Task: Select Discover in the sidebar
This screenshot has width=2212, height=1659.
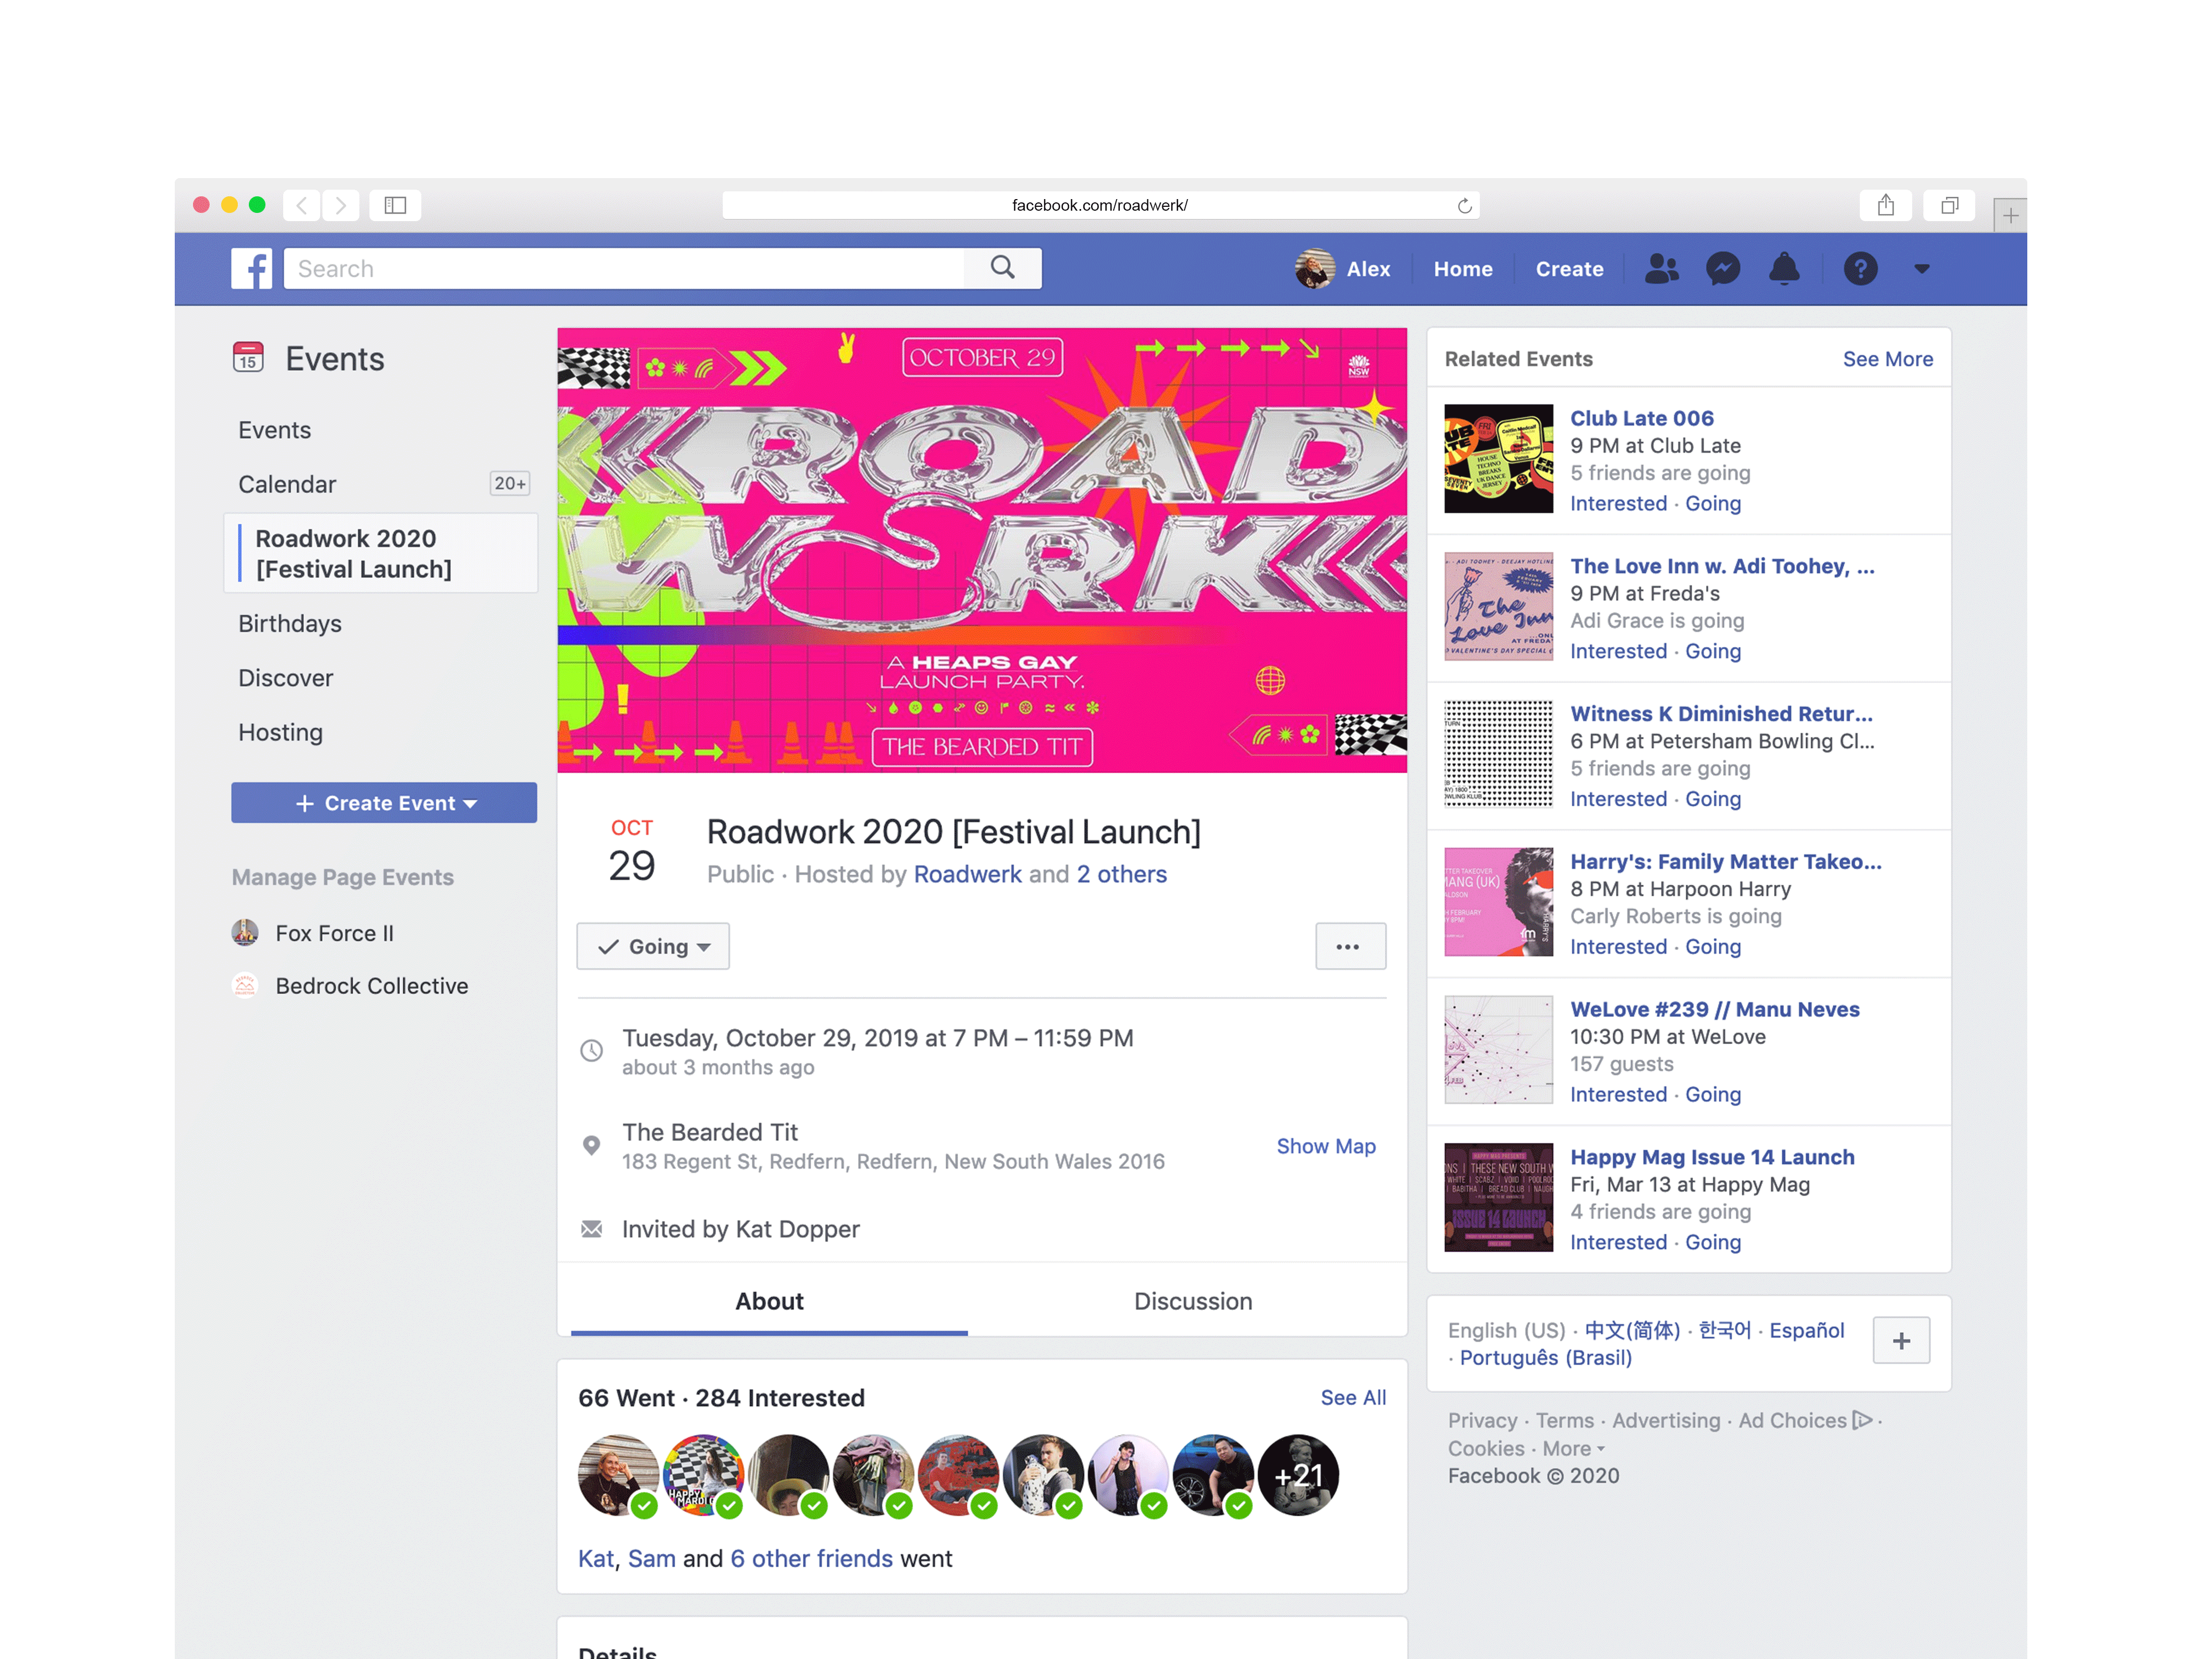Action: (x=286, y=678)
